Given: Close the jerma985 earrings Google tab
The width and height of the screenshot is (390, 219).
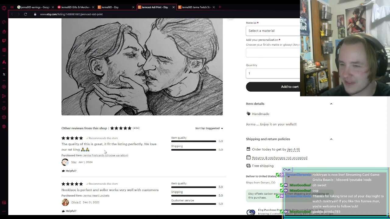Looking at the screenshot, I should (x=53, y=7).
